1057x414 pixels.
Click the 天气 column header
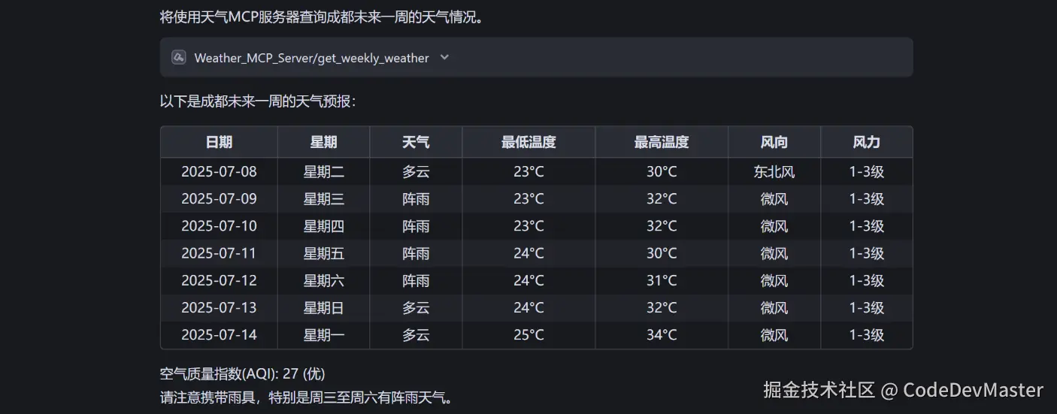pyautogui.click(x=416, y=142)
